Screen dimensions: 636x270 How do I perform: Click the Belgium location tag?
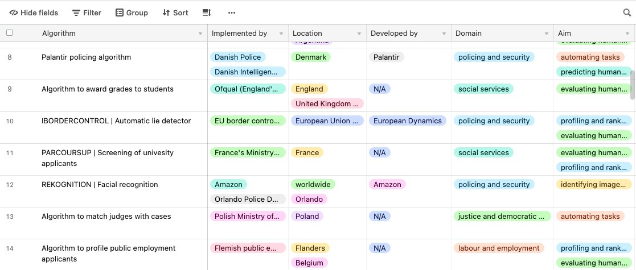click(309, 263)
